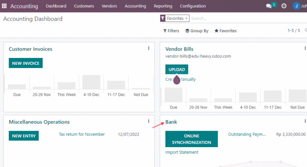The height and width of the screenshot is (167, 307).
Task: Remove the Favorites search facet
Action: click(186, 18)
